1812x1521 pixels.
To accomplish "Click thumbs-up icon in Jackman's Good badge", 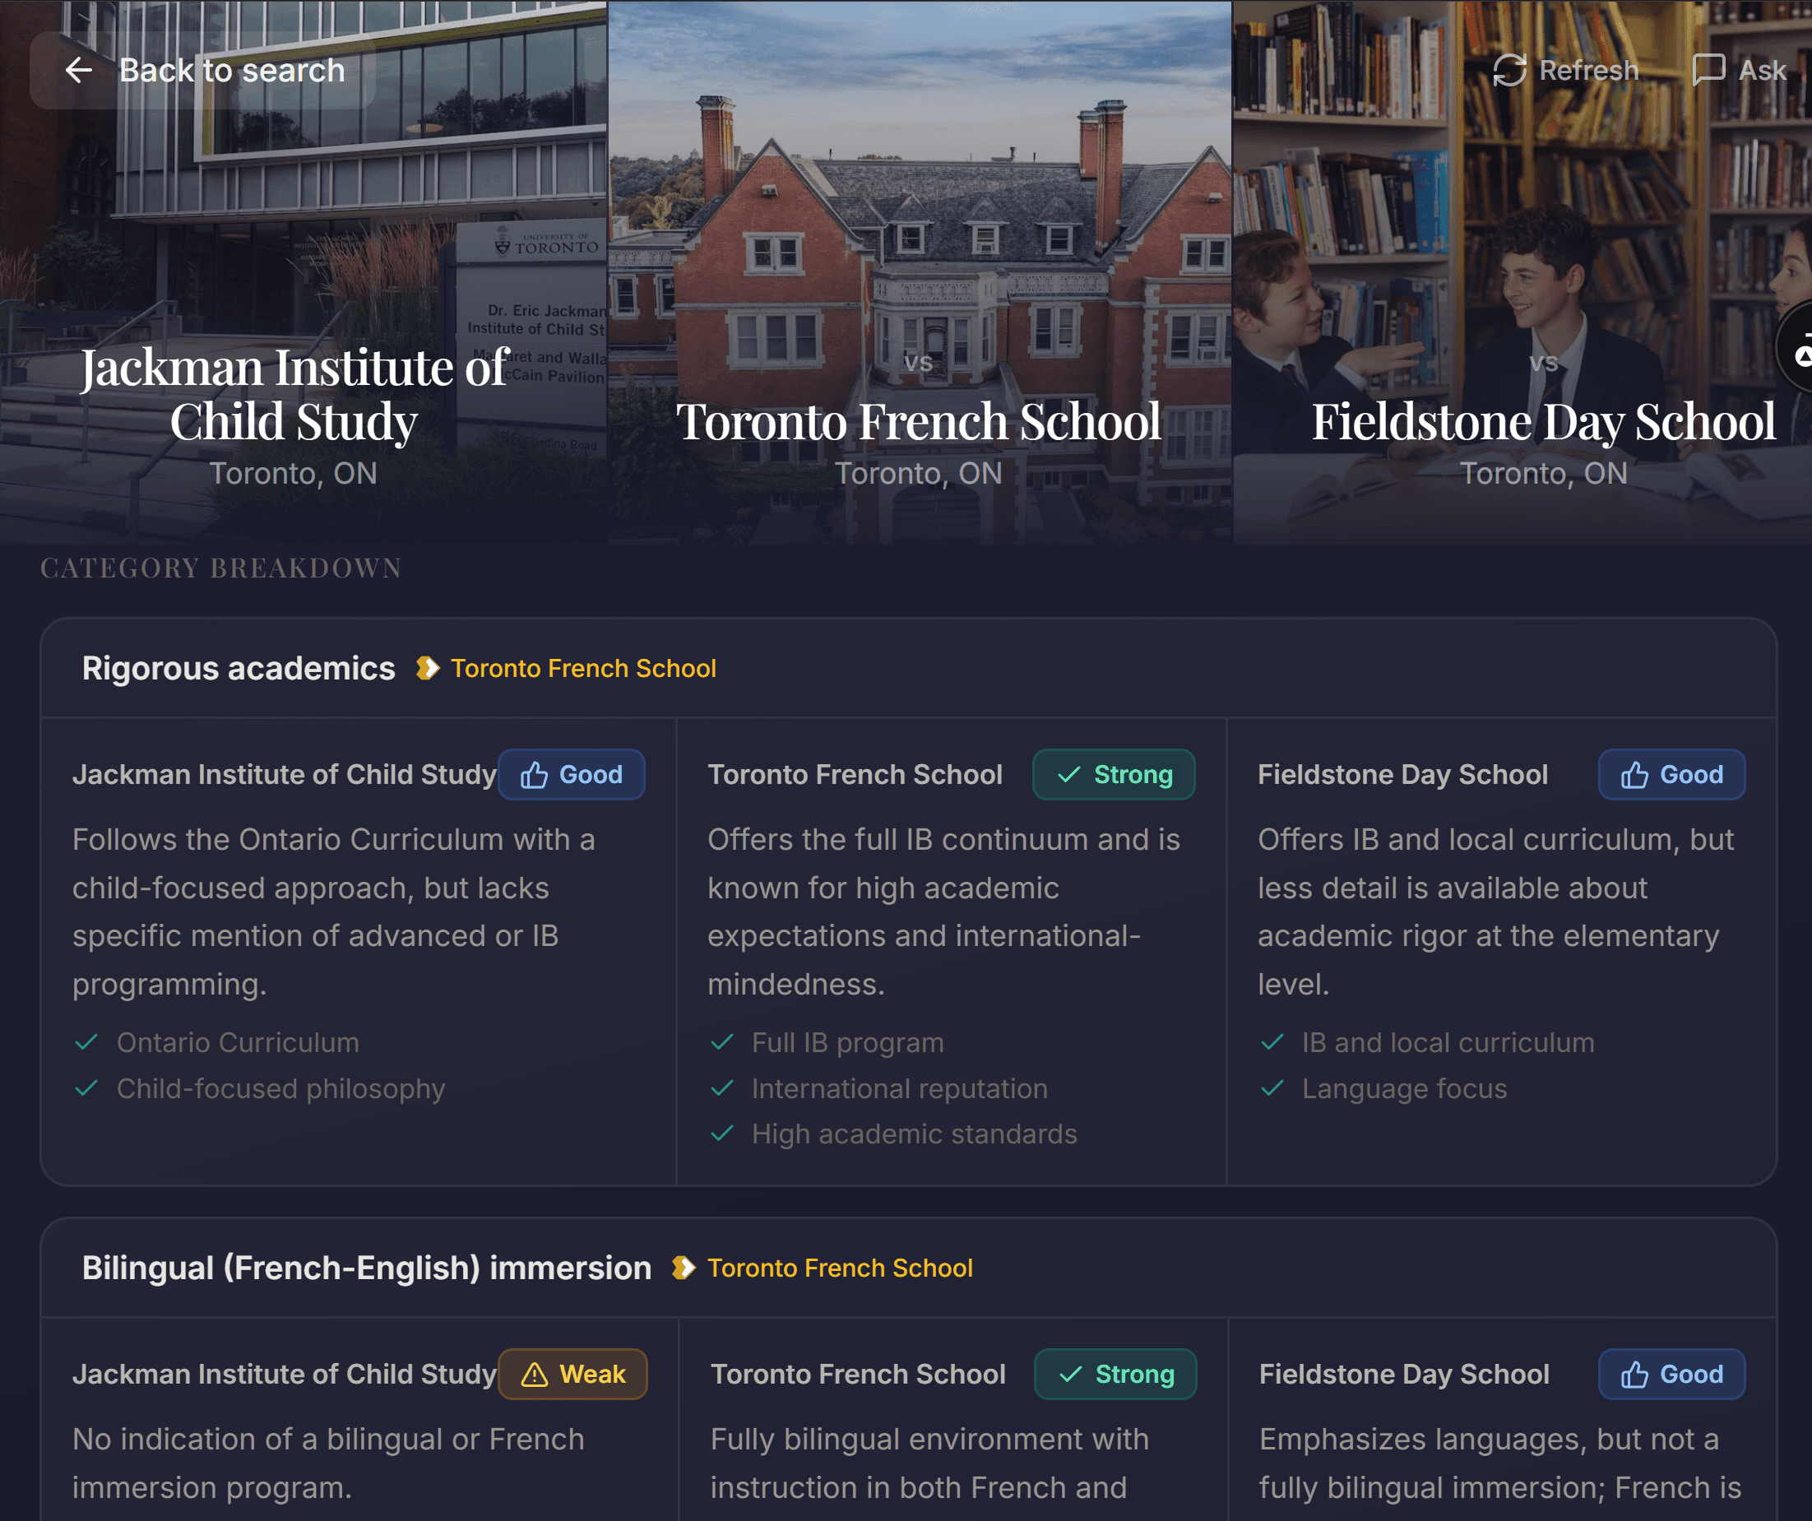I will tap(534, 775).
